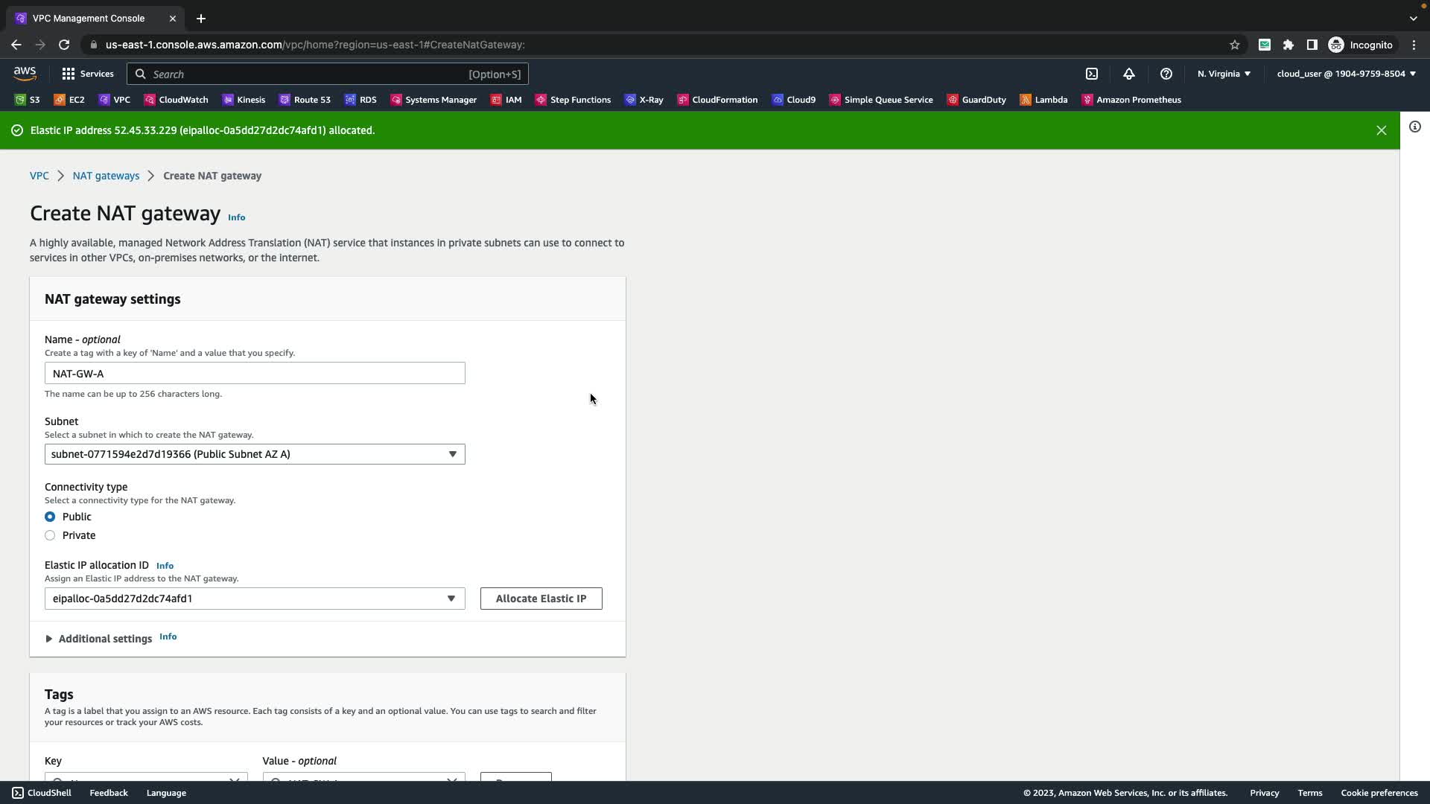This screenshot has width=1430, height=804.
Task: Open the Elastic IP allocation ID dropdown
Action: click(255, 599)
